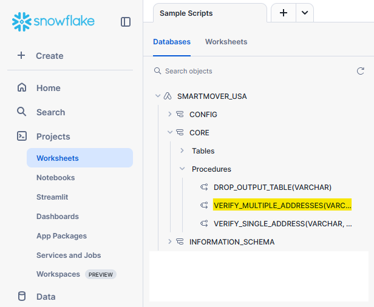Select VERIFY_MULTIPLE_ADDRESSES procedure
The image size is (374, 307).
pyautogui.click(x=282, y=206)
